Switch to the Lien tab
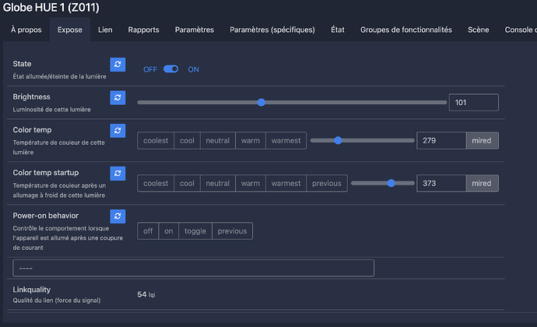 click(105, 30)
